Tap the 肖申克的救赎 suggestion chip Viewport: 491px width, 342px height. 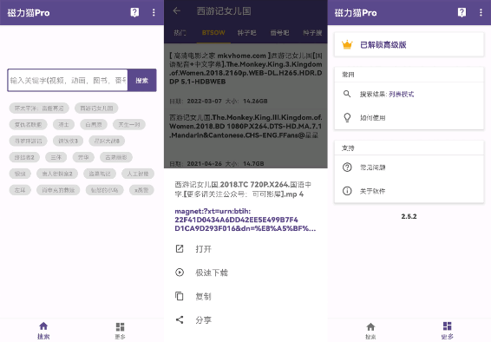pos(58,190)
